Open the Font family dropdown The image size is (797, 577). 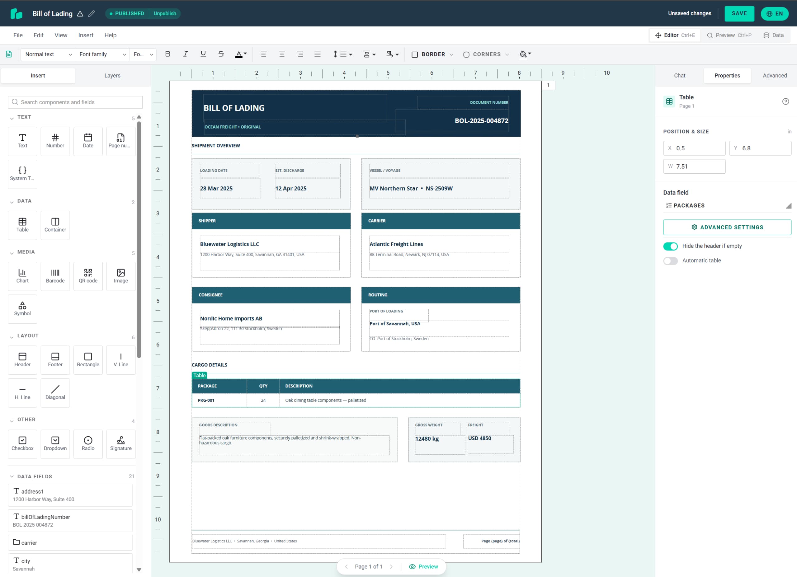click(x=102, y=54)
